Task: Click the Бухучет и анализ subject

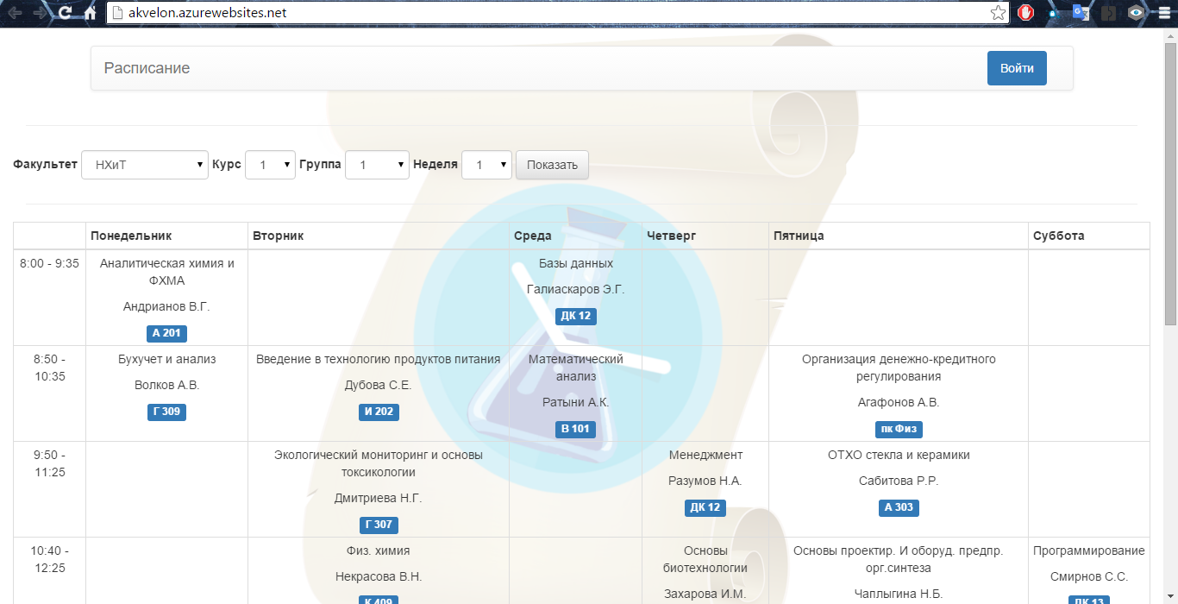Action: pos(166,360)
